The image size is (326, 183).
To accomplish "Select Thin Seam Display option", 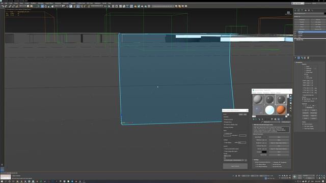I will pyautogui.click(x=303, y=127).
